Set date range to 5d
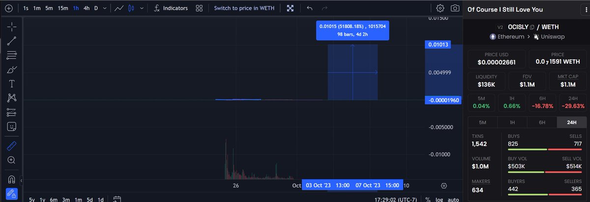Screen dimensions: 590x202 click(90, 200)
